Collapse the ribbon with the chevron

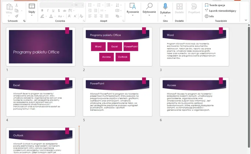(x=246, y=20)
